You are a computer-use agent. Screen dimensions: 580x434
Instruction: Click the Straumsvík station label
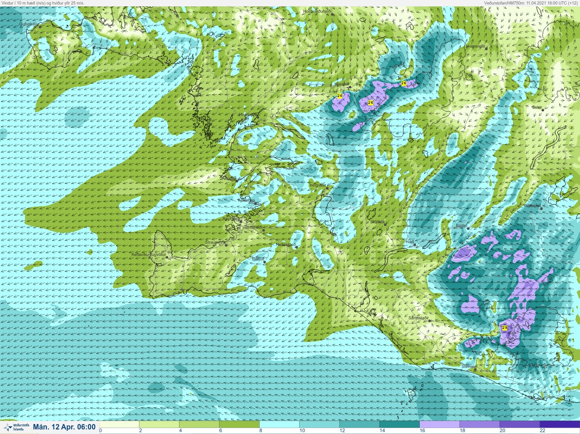(215, 242)
